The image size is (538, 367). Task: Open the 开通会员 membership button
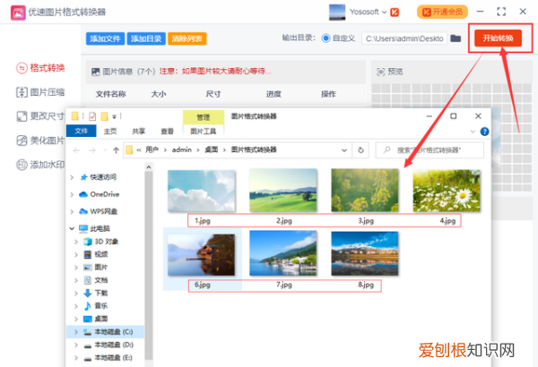[x=442, y=12]
